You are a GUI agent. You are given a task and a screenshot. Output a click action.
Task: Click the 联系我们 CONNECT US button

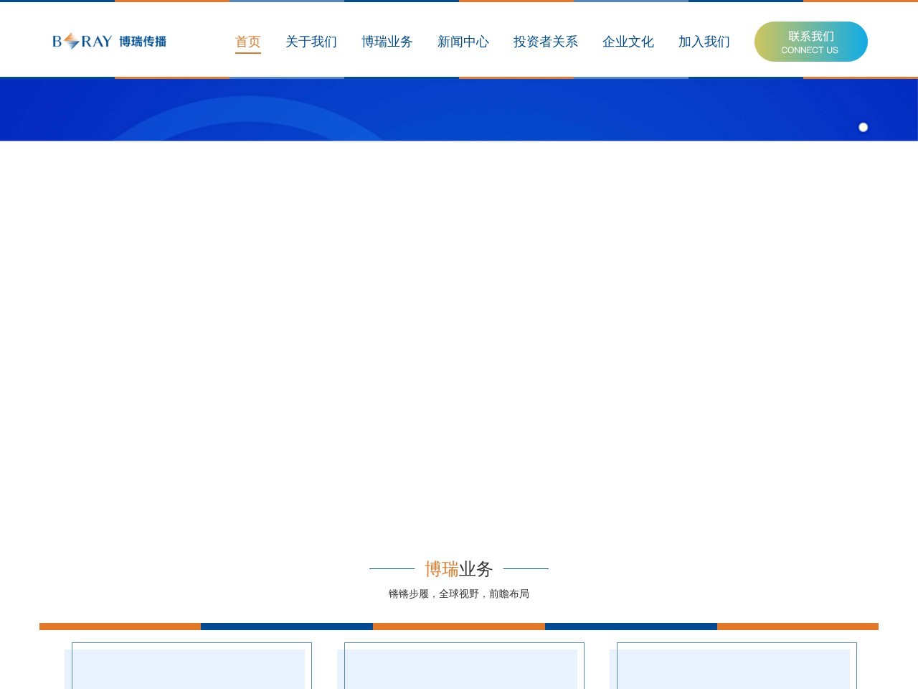tap(810, 42)
